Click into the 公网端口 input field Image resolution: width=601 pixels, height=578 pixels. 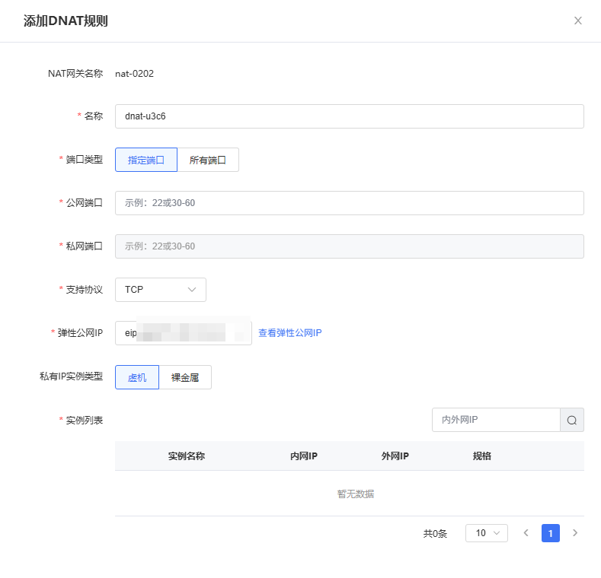(x=349, y=203)
